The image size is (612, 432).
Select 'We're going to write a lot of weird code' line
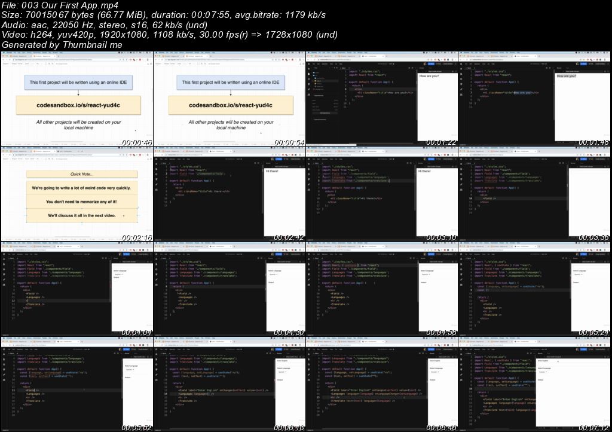(81, 188)
